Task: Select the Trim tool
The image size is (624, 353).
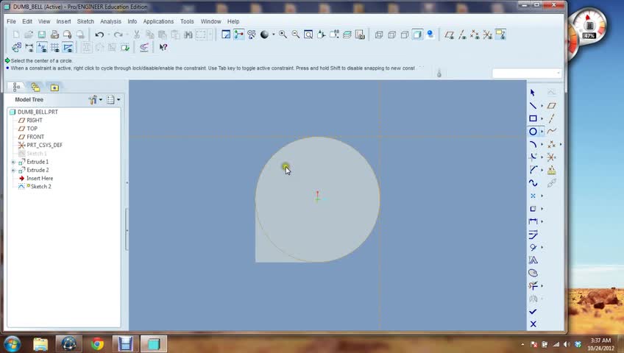Action: (x=533, y=286)
